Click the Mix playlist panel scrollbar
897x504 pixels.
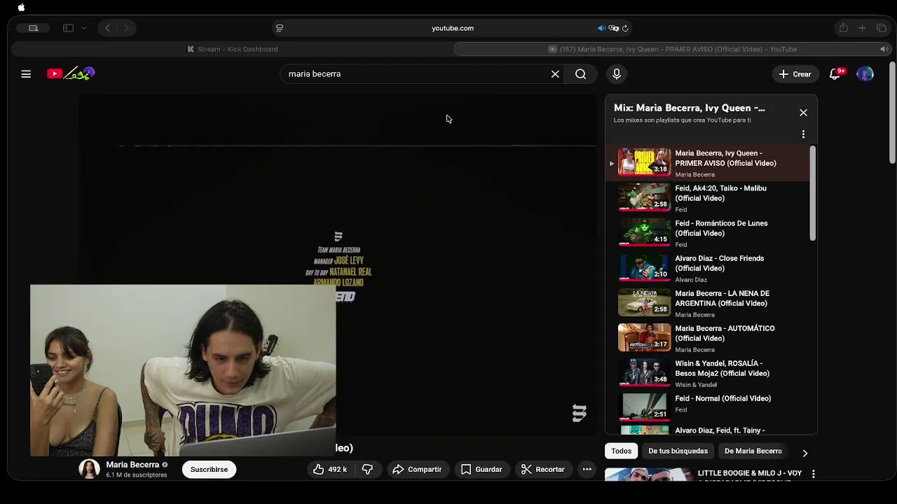[813, 192]
